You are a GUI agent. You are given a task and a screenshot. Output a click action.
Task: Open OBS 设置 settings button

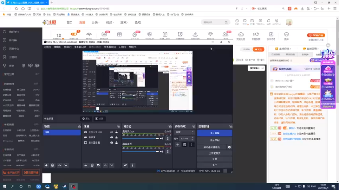(215, 159)
